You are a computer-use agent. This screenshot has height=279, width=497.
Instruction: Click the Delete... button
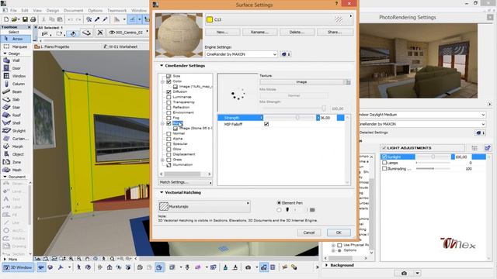297,32
